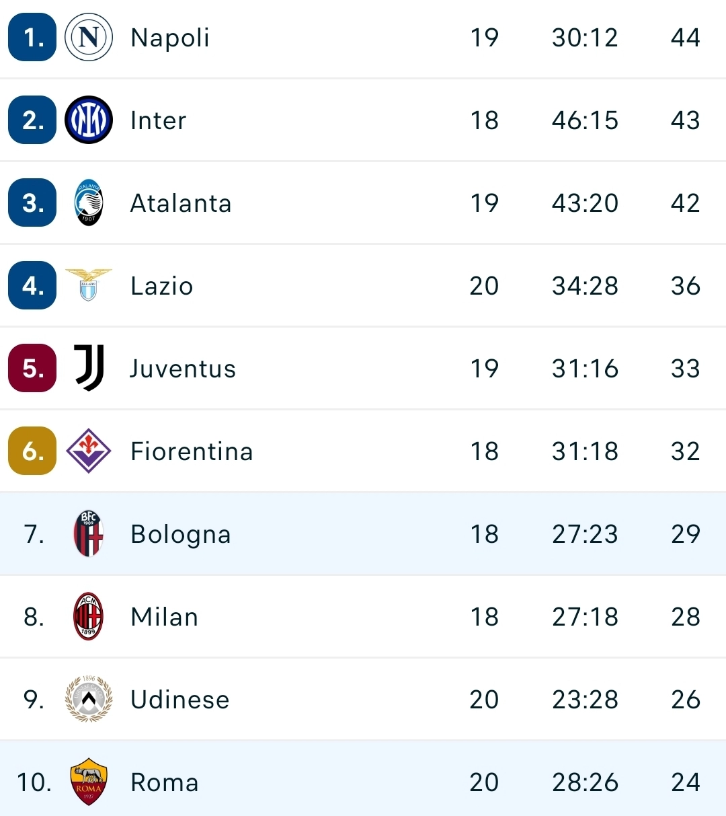Screen dimensions: 726x816
Task: Click the Inter team name
Action: 158,120
